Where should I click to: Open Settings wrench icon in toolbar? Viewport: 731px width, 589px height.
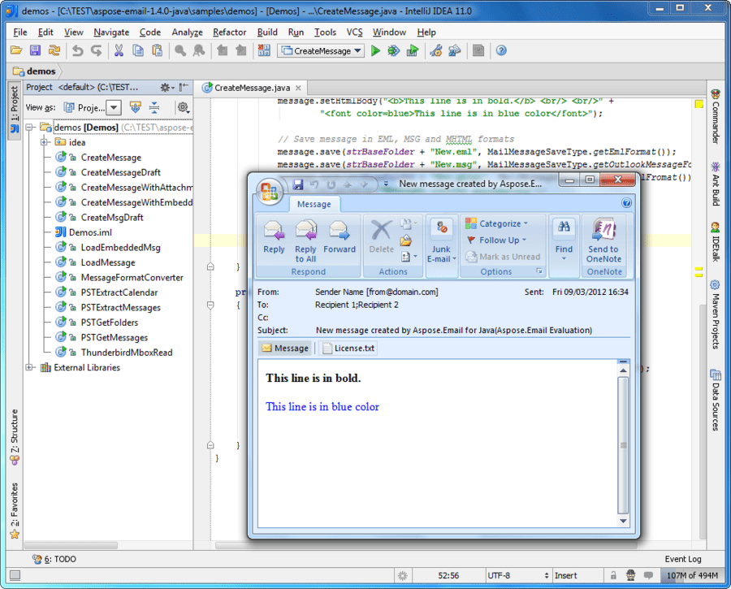click(436, 50)
